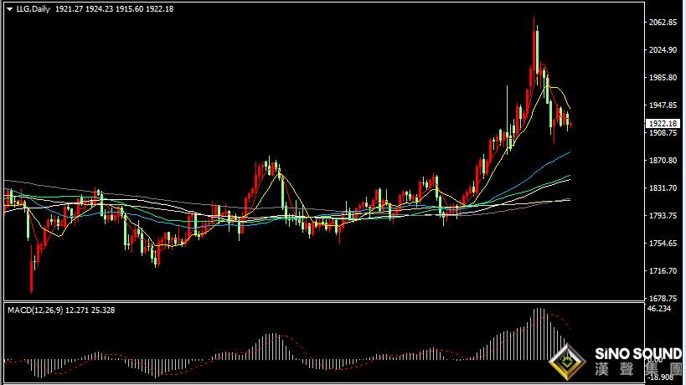Image resolution: width=686 pixels, height=385 pixels.
Task: Click the 46.234 MACD scale label
Action: pos(659,309)
